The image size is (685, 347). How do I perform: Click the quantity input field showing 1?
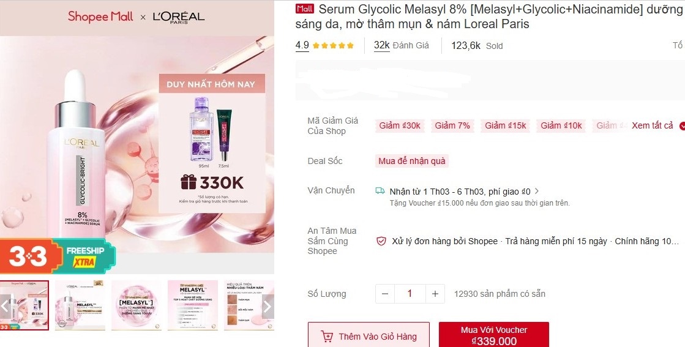click(x=410, y=294)
